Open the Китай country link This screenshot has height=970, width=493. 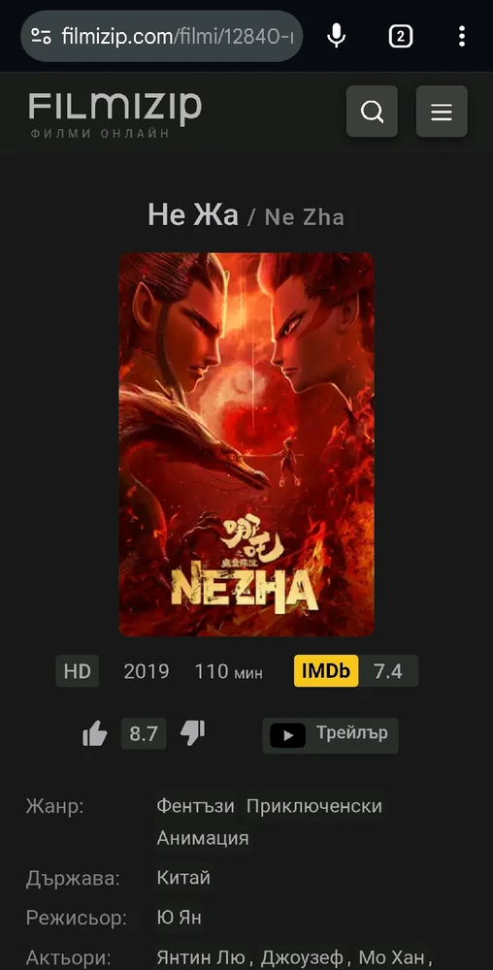coord(183,877)
